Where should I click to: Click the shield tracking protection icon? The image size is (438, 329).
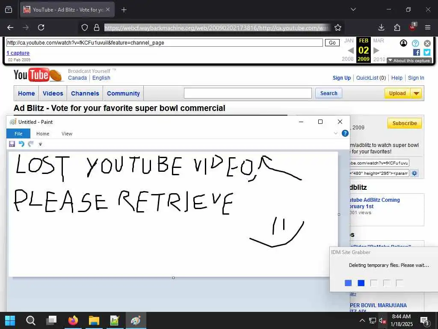click(85, 27)
